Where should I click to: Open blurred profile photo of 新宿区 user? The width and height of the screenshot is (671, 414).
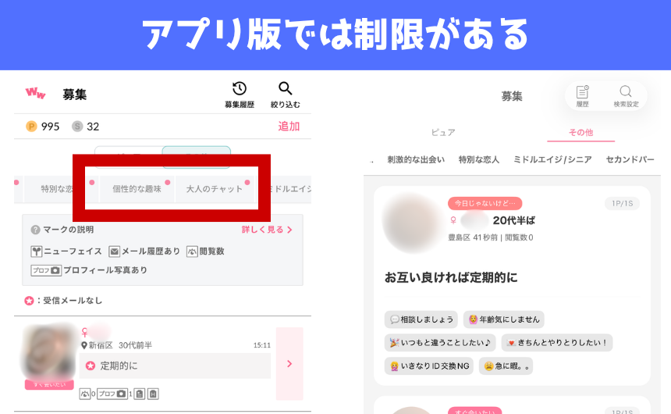pyautogui.click(x=49, y=352)
